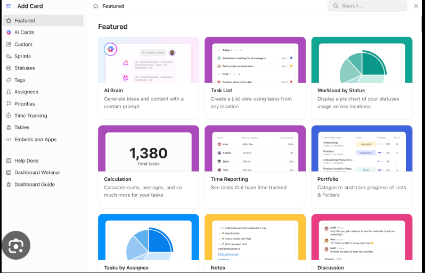Click the Search input field
The height and width of the screenshot is (273, 425).
[367, 6]
